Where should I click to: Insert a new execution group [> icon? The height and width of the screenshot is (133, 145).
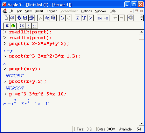(91, 18)
